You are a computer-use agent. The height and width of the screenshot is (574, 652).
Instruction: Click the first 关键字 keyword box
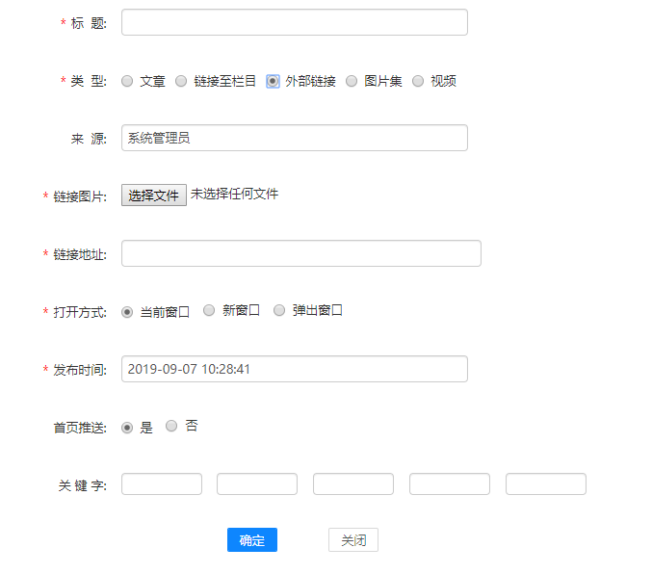(x=162, y=484)
